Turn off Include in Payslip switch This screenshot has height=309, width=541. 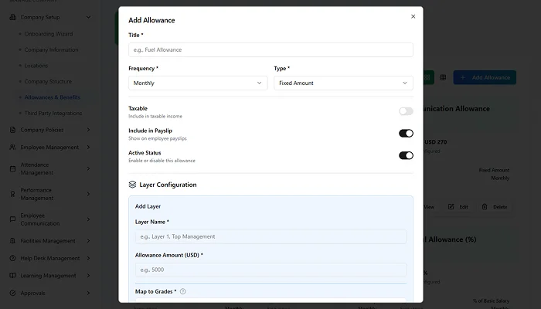click(406, 134)
